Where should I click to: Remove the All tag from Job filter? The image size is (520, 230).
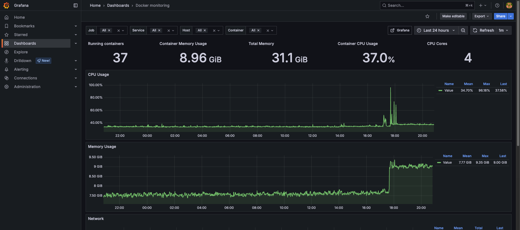click(x=109, y=30)
